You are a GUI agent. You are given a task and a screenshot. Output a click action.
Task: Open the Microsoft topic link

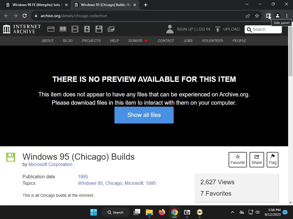coord(134,183)
